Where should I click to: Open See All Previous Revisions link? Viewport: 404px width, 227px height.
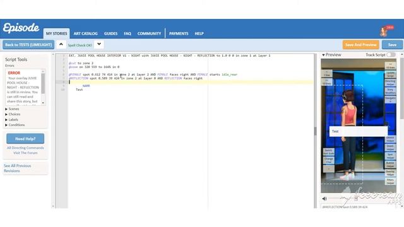(17, 168)
